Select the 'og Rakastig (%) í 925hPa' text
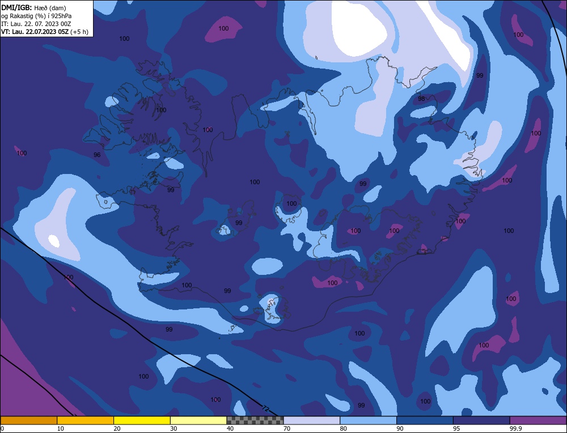 pyautogui.click(x=36, y=16)
